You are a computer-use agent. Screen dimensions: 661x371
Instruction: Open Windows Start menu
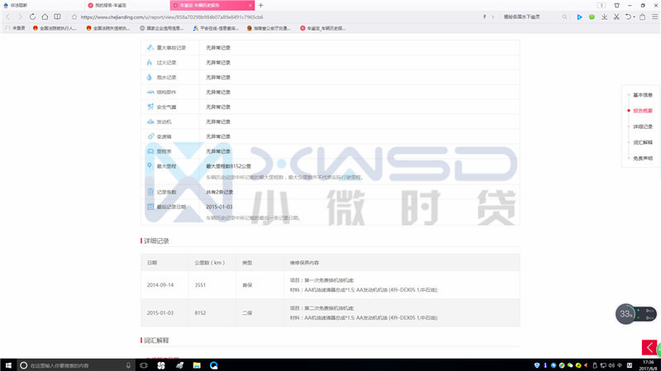[7, 364]
